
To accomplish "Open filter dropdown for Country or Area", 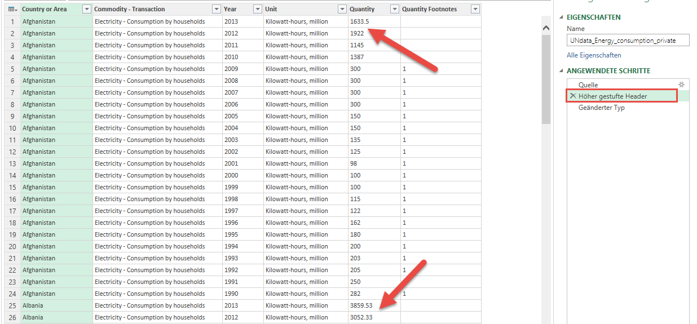I will pos(86,9).
